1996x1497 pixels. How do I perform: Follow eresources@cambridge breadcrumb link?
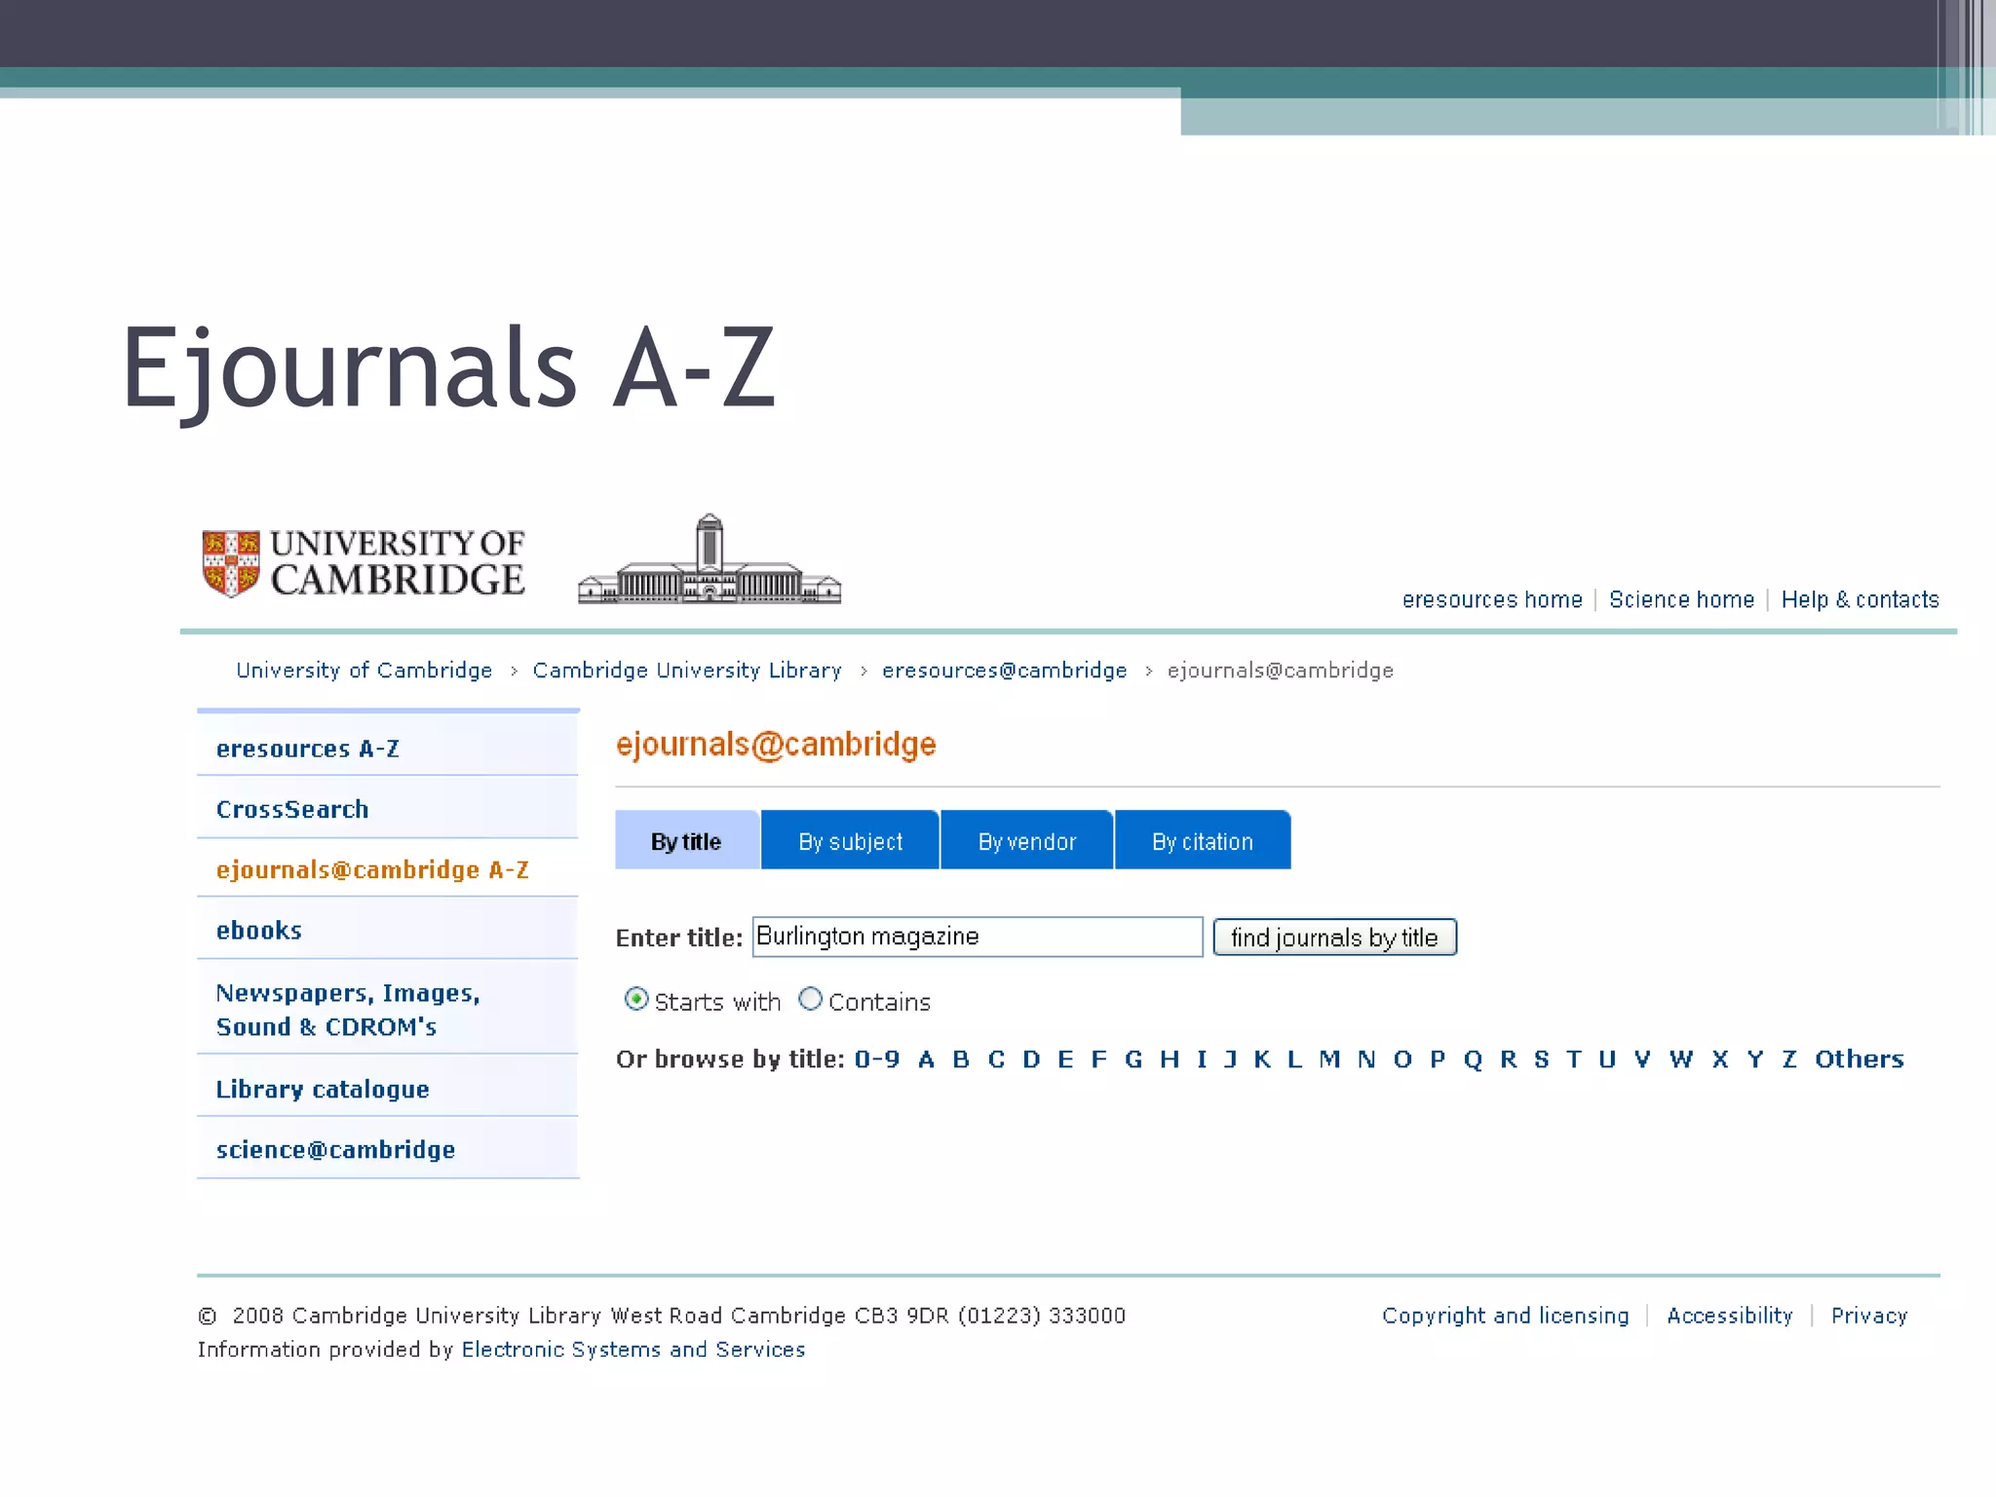tap(1004, 671)
